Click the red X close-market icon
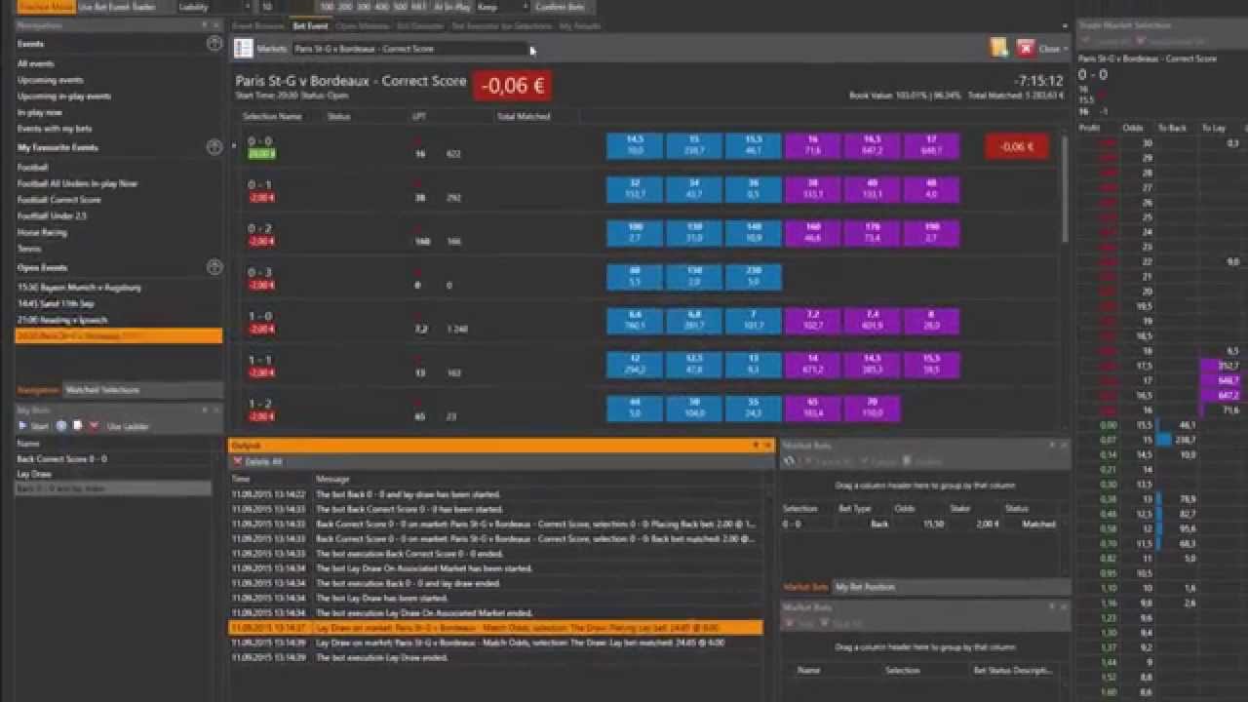1248x702 pixels. coord(1026,48)
